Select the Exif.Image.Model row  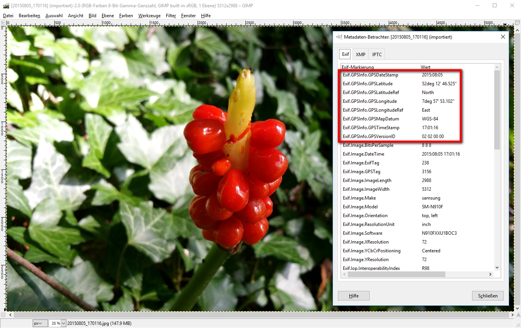tap(382, 207)
